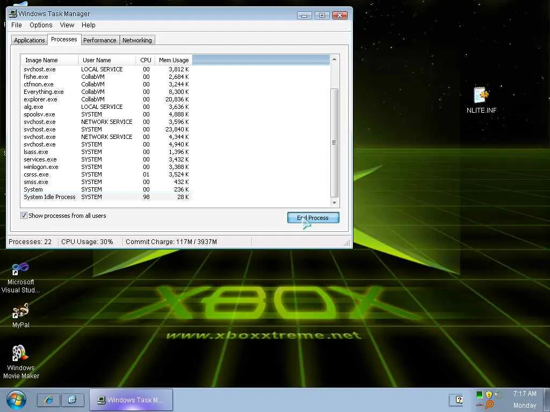550x412 pixels.
Task: Switch to the Applications tab
Action: (30, 40)
